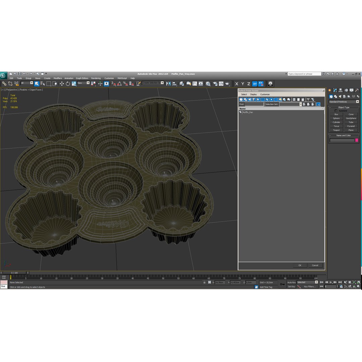Click the Find input field

(254, 104)
